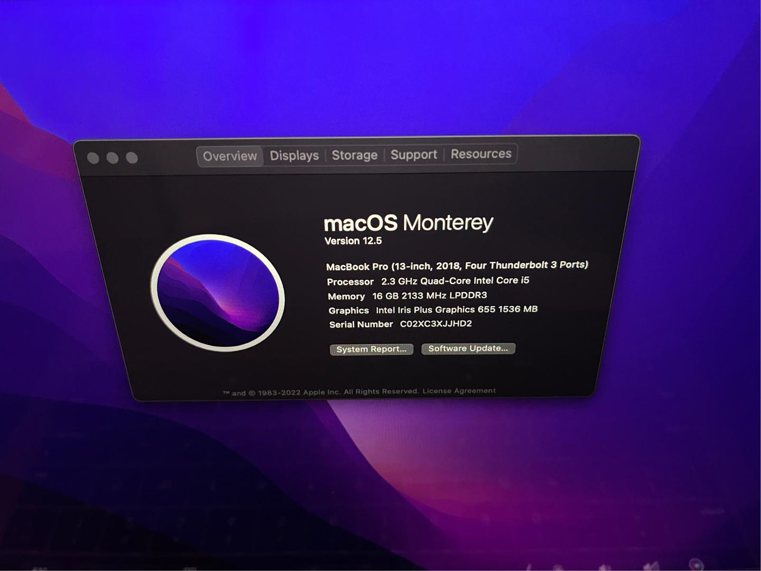Image resolution: width=761 pixels, height=571 pixels.
Task: Select the Overview tab
Action: (230, 156)
